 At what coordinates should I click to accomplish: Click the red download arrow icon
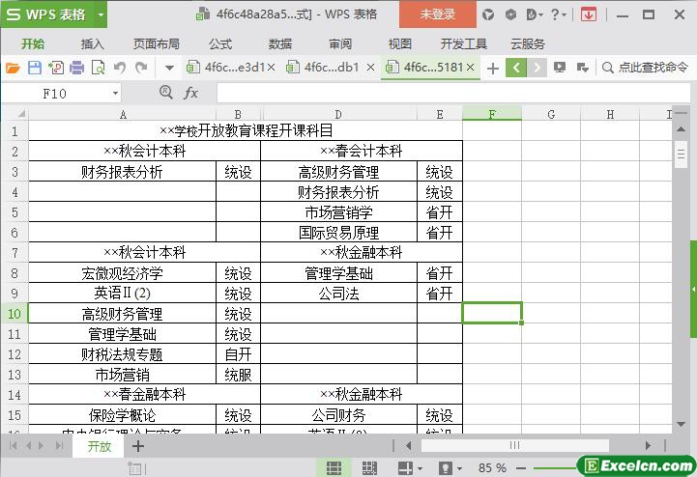click(588, 14)
